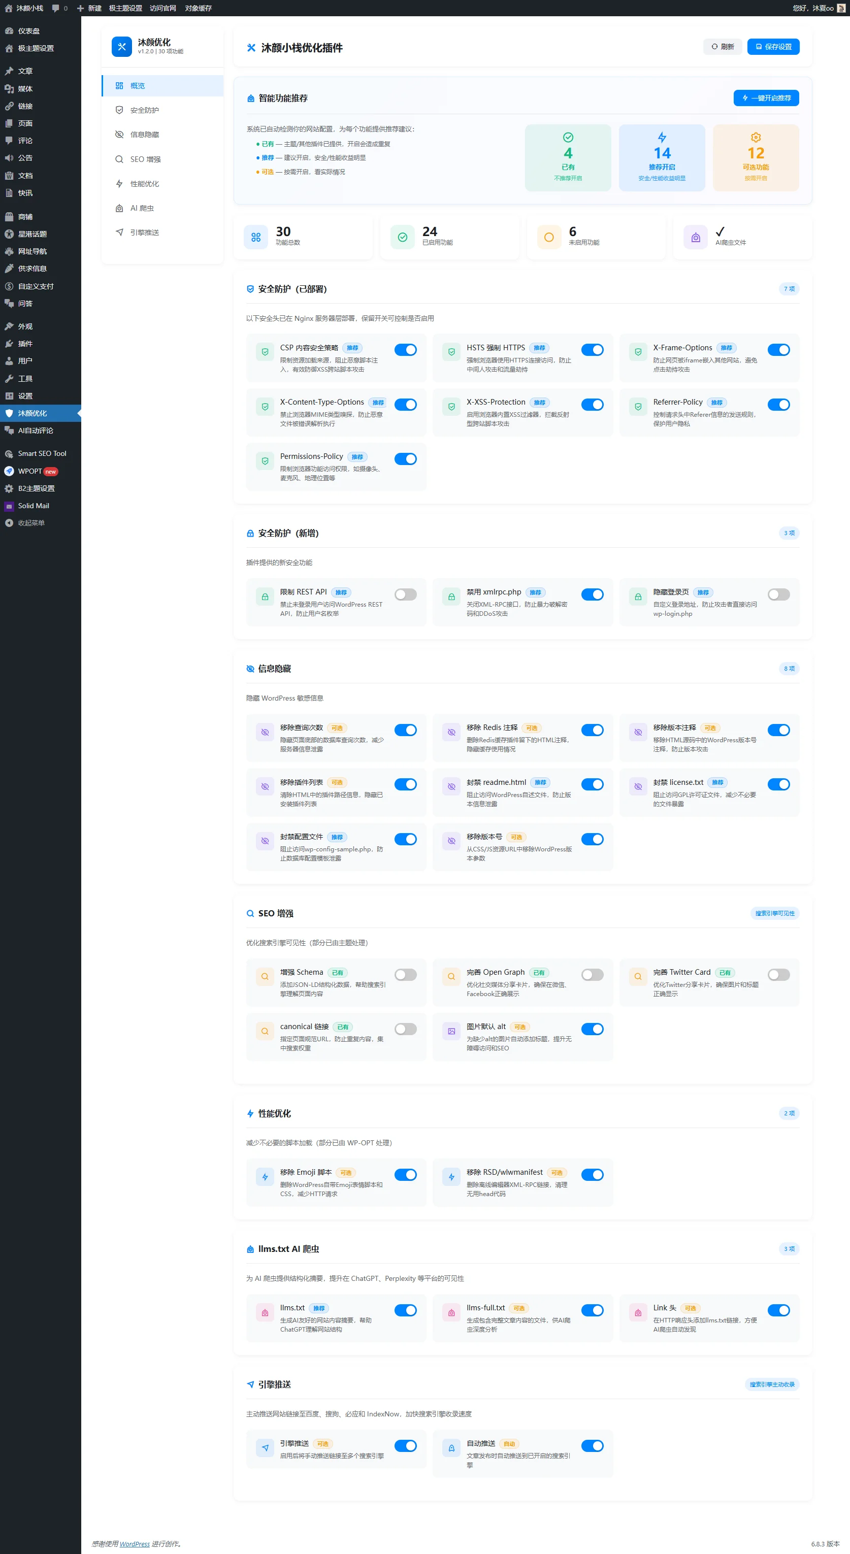Open 插件 in the WordPress admin menu
Image resolution: width=850 pixels, height=1554 pixels.
(x=25, y=344)
